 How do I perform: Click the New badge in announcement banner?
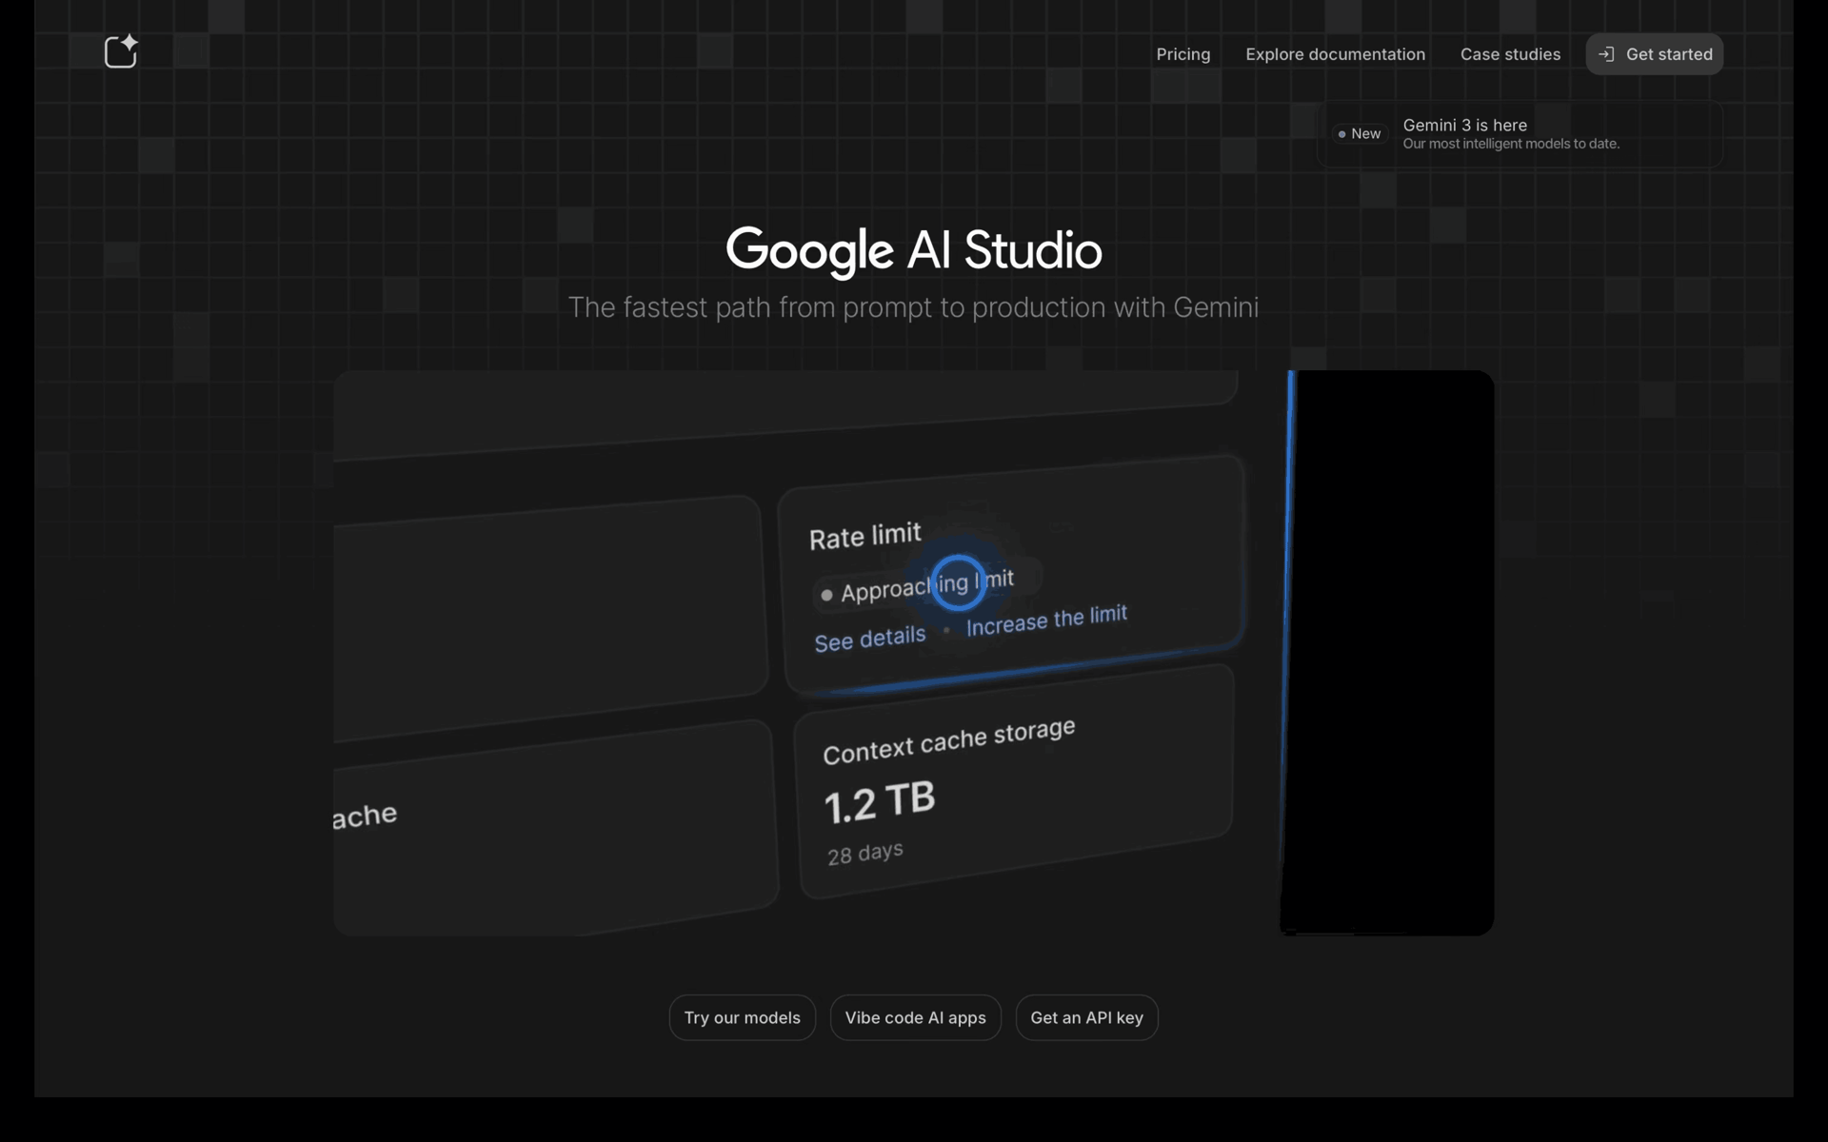pos(1360,134)
